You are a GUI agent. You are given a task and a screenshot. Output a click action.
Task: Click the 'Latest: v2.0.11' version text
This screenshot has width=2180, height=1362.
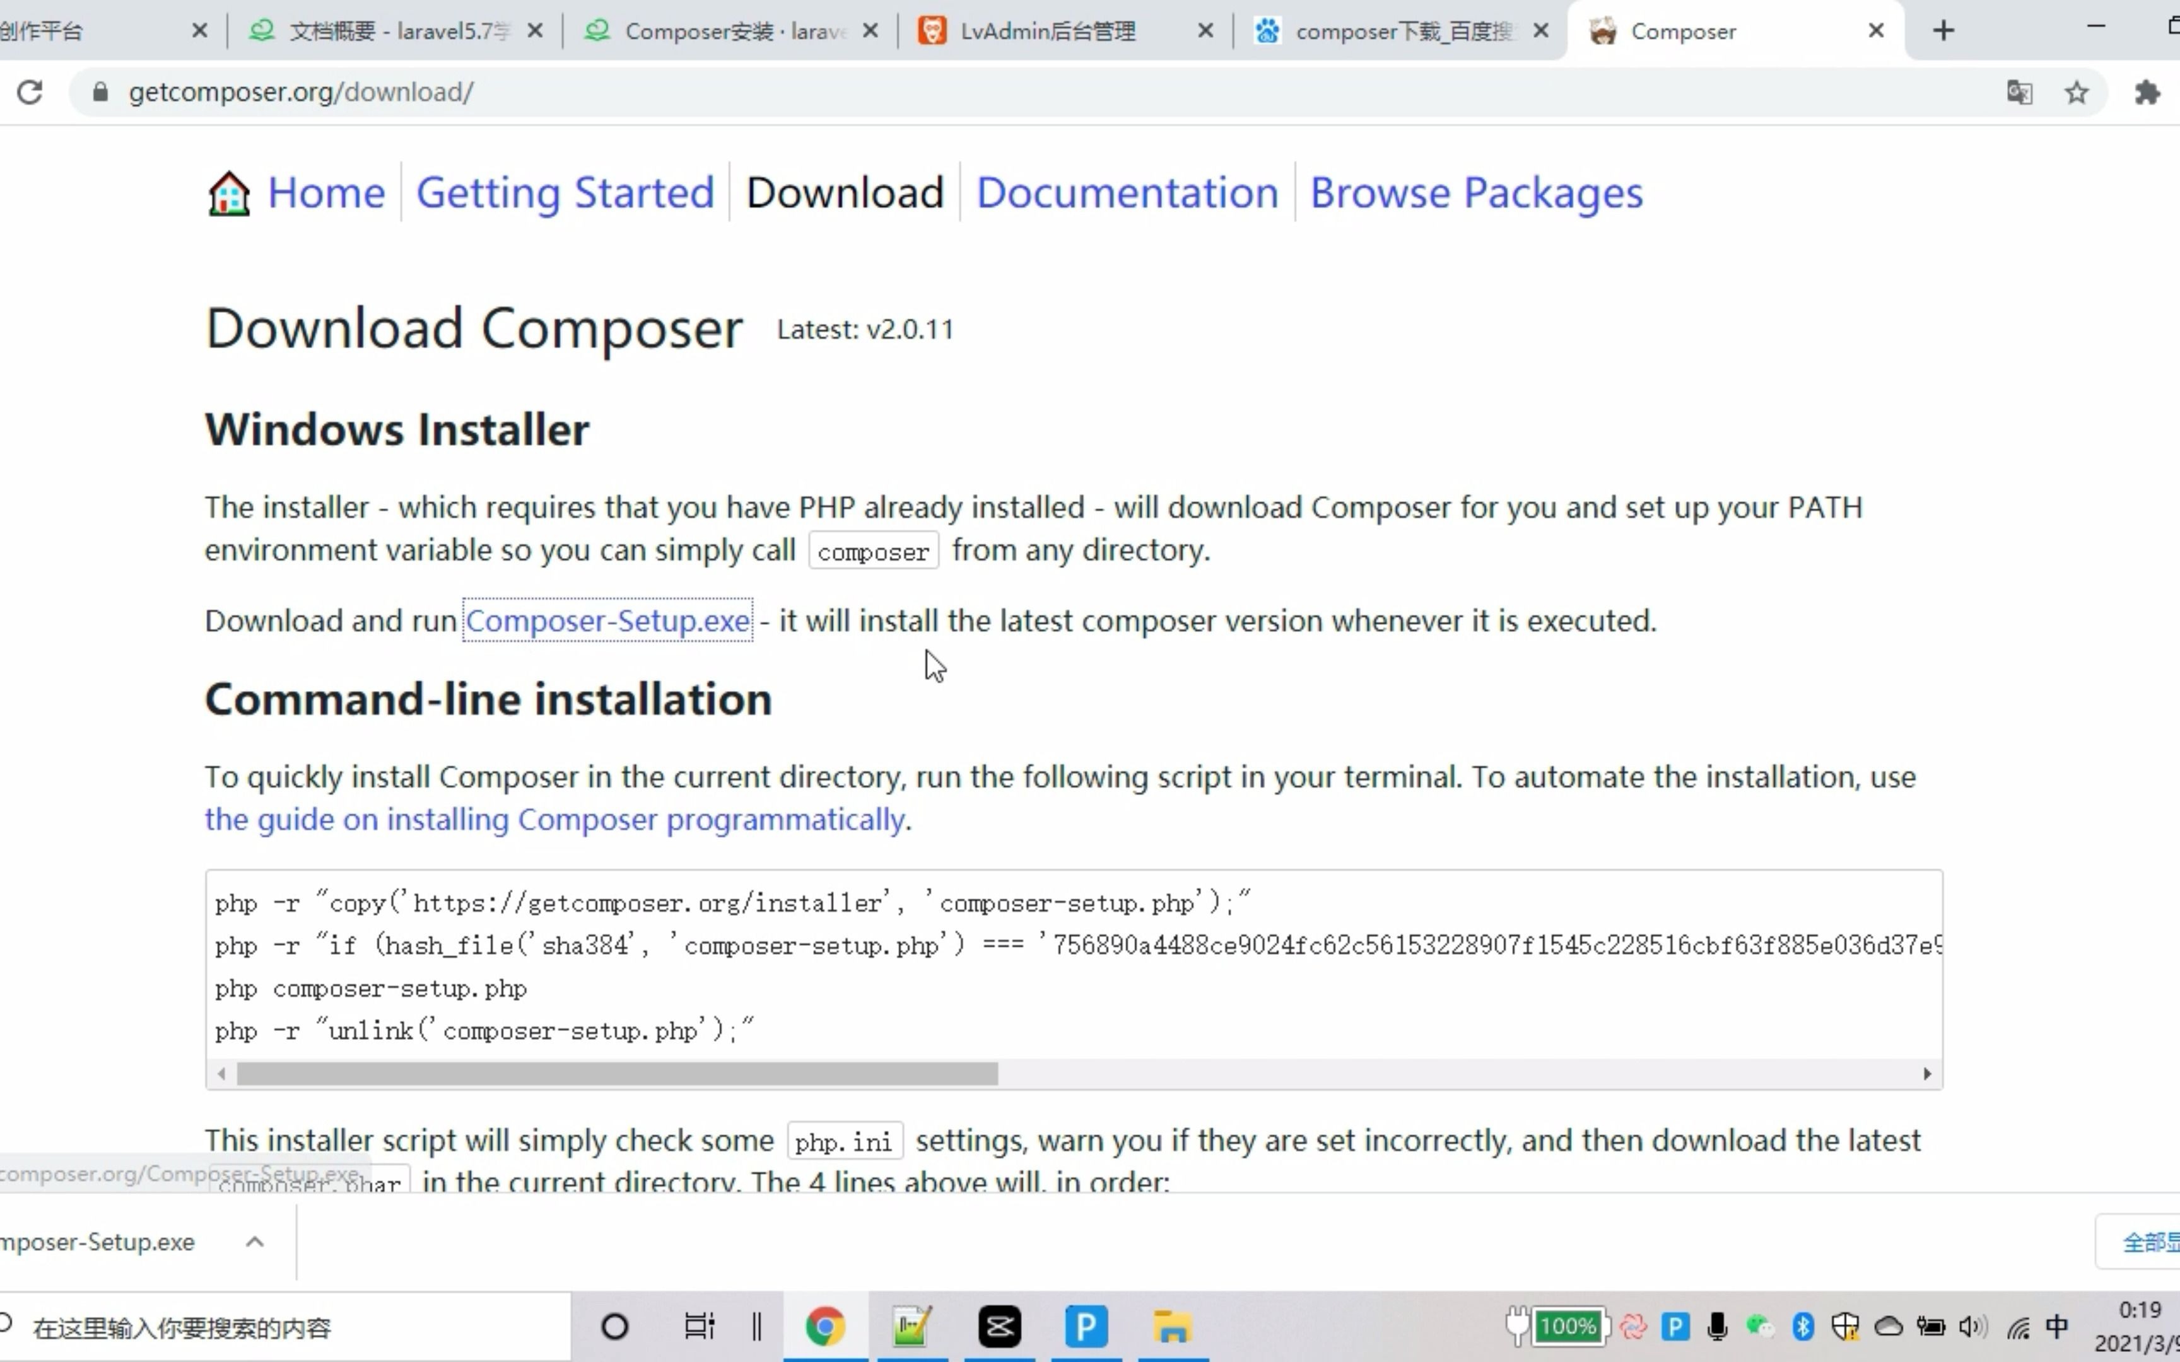tap(865, 330)
